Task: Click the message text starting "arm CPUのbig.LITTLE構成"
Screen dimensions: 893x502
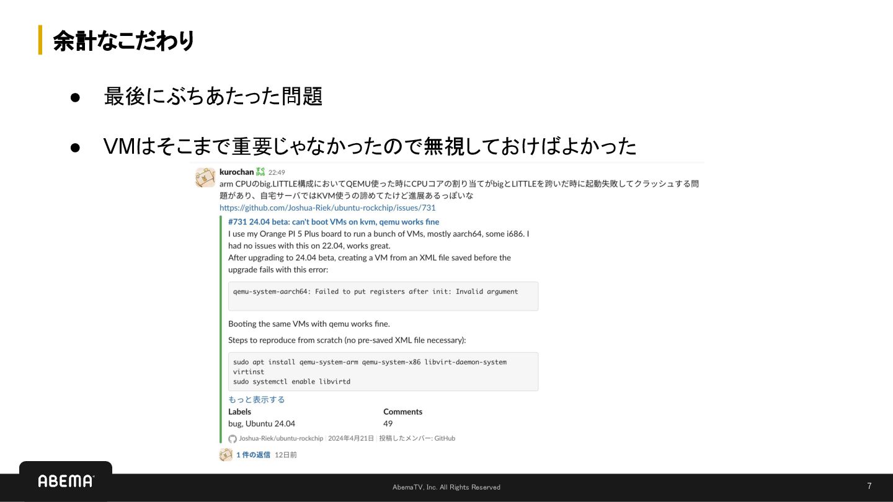Action: [460, 190]
